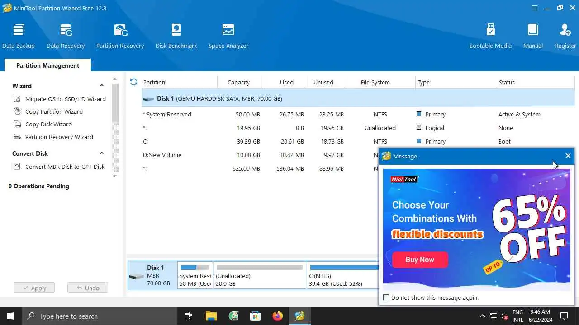Select the C:(NTFS) block in disk map
This screenshot has width=579, height=325.
[343, 275]
